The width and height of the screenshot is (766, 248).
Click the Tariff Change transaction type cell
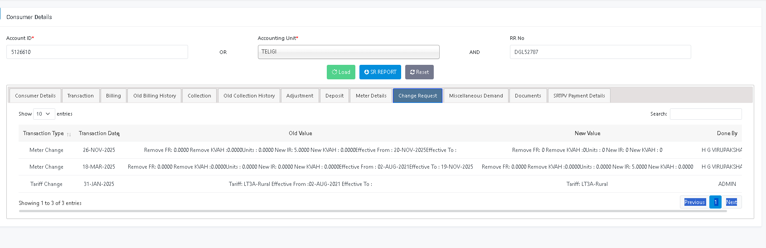click(x=46, y=184)
